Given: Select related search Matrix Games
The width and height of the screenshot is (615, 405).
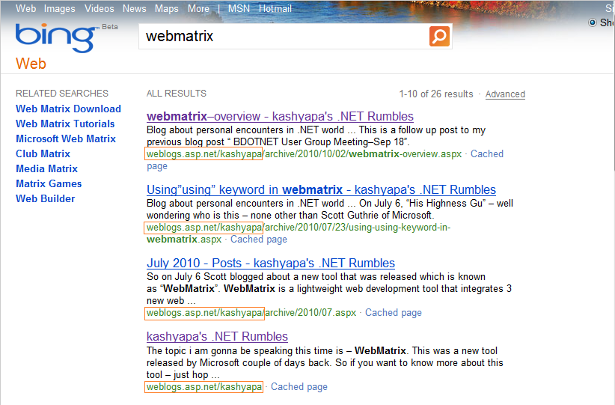Looking at the screenshot, I should pos(49,183).
